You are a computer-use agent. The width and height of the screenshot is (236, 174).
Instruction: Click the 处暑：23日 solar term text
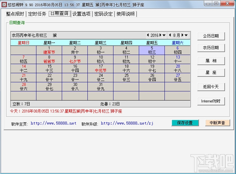pyautogui.click(x=110, y=104)
